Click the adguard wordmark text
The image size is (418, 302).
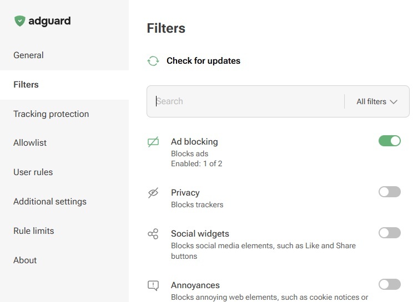[49, 21]
